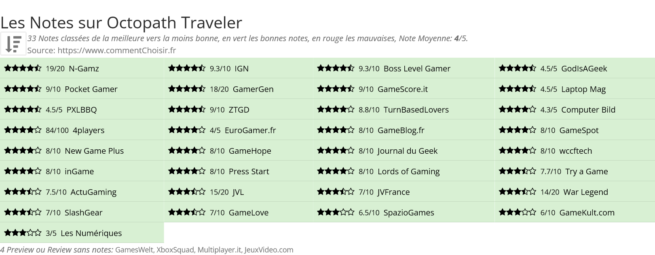Screen dimensions: 655x255
Task: Click the stars beside Boss Level Gamer
Action: coord(336,68)
